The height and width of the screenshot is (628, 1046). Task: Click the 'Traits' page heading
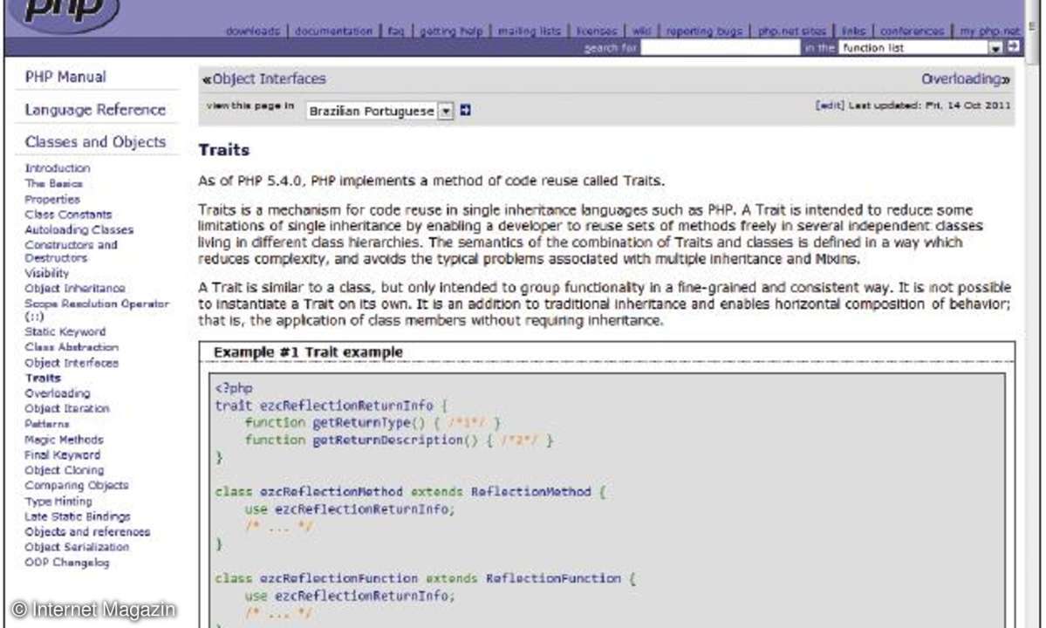click(223, 150)
